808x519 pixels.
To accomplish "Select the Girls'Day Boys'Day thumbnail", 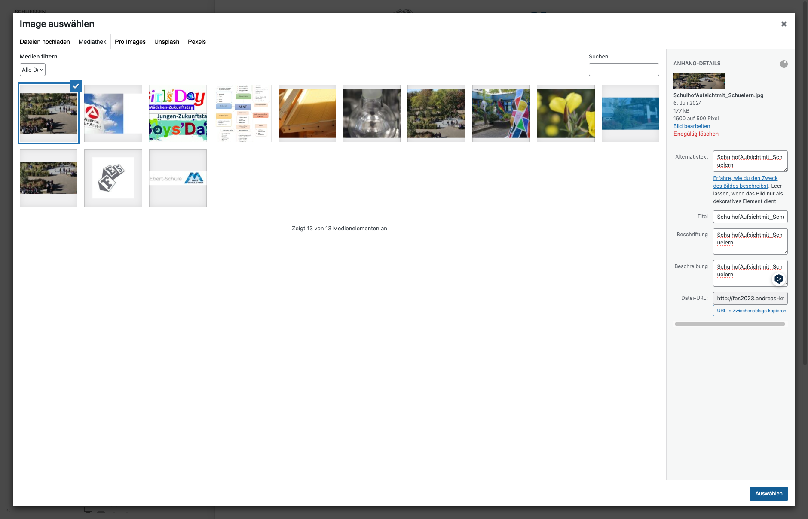I will (178, 113).
